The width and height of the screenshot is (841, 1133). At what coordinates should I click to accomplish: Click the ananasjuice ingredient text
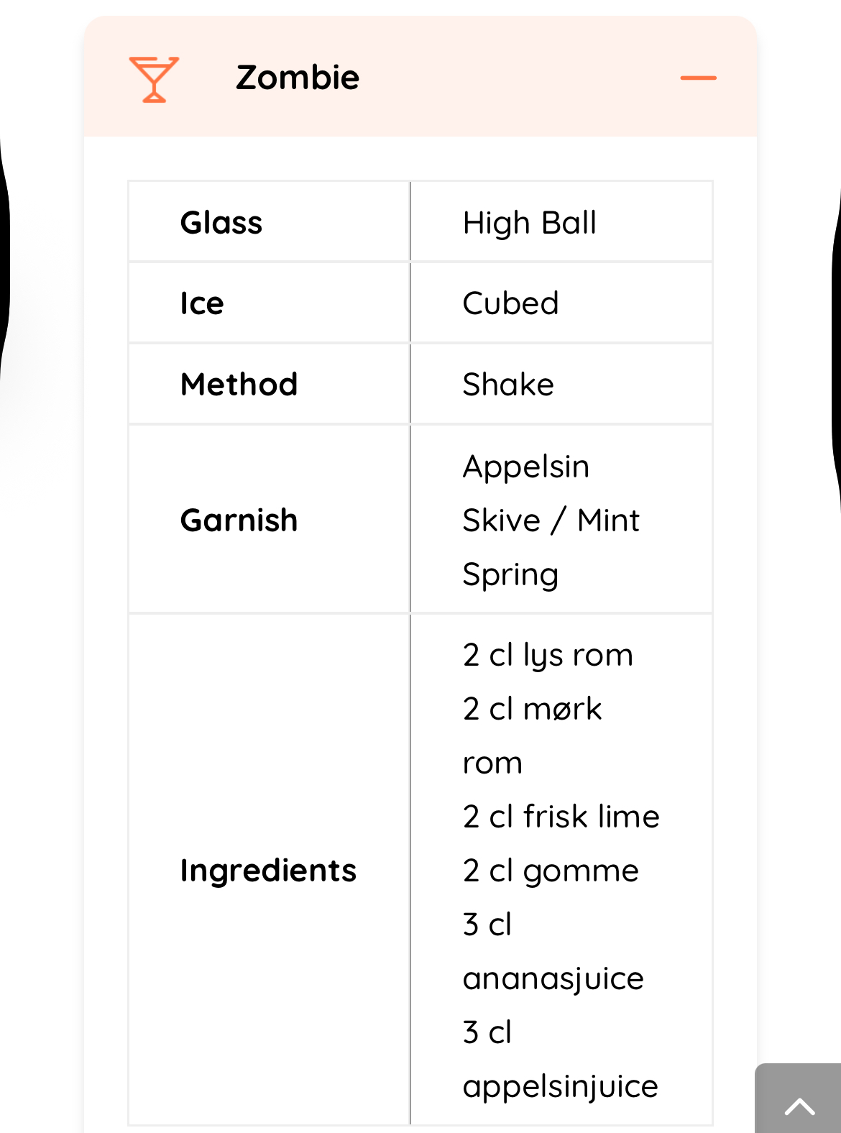pos(553,978)
